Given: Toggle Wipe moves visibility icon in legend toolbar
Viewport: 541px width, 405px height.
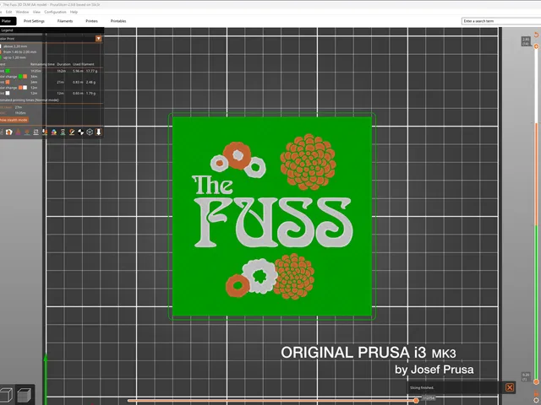Looking at the screenshot, I should [9, 132].
